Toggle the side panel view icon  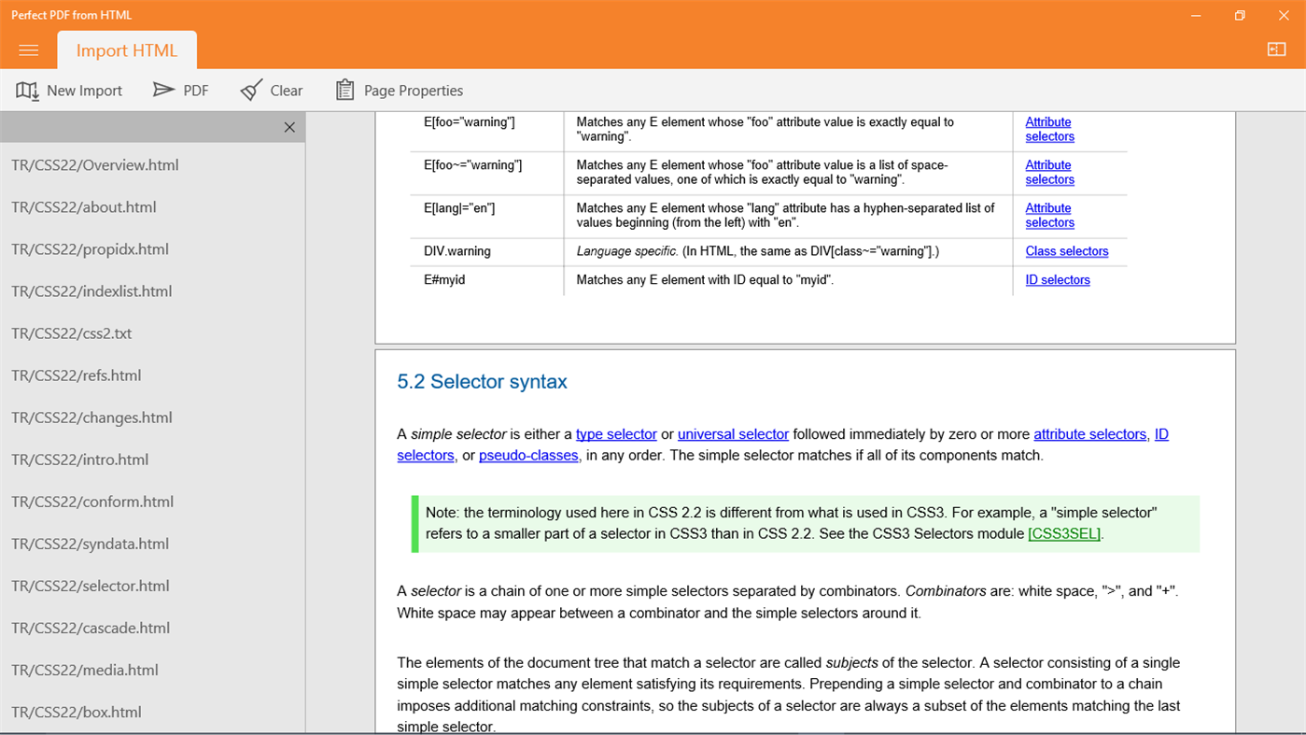pyautogui.click(x=1276, y=49)
